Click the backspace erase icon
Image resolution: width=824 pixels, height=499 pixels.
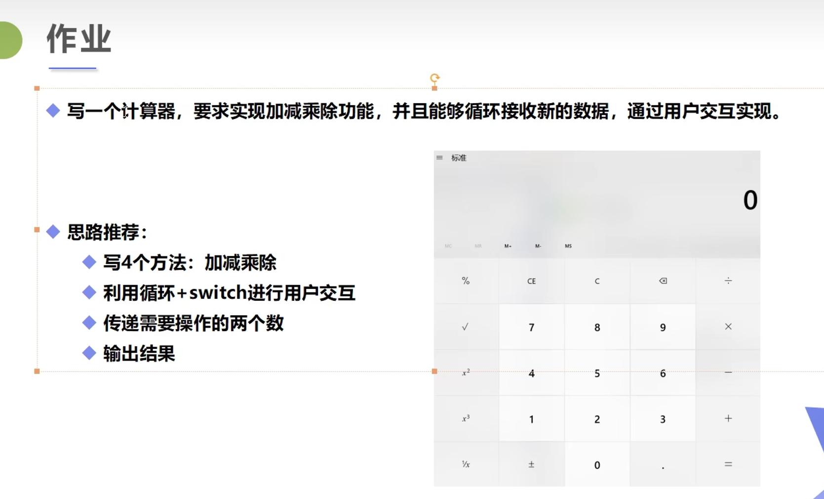click(663, 280)
